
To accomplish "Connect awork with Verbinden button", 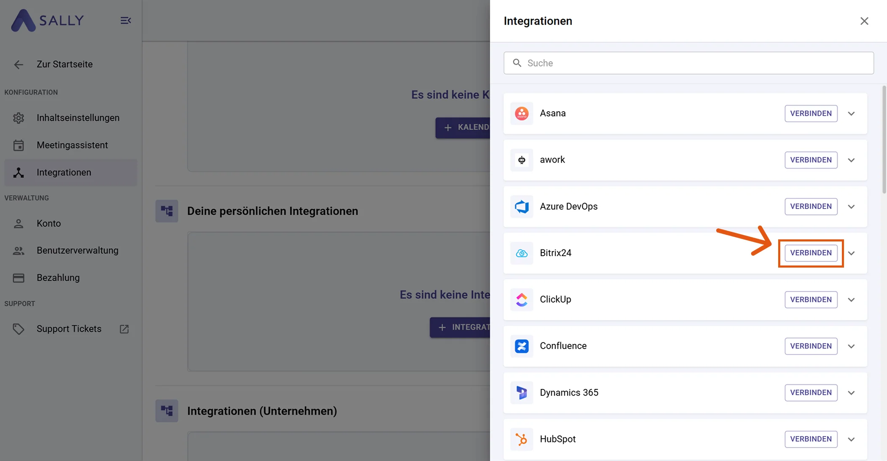I will pos(811,160).
